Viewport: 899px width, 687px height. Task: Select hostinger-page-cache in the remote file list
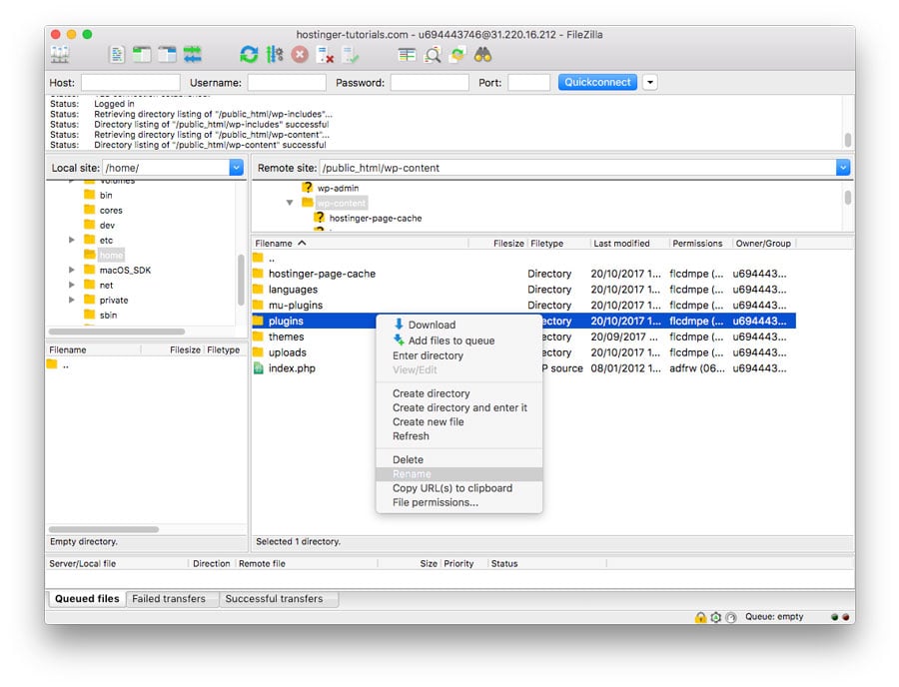pos(523,274)
